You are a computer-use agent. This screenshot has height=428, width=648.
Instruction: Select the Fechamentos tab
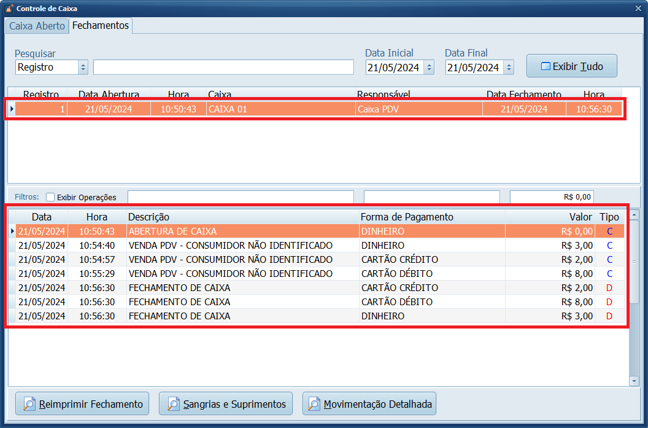pos(101,25)
